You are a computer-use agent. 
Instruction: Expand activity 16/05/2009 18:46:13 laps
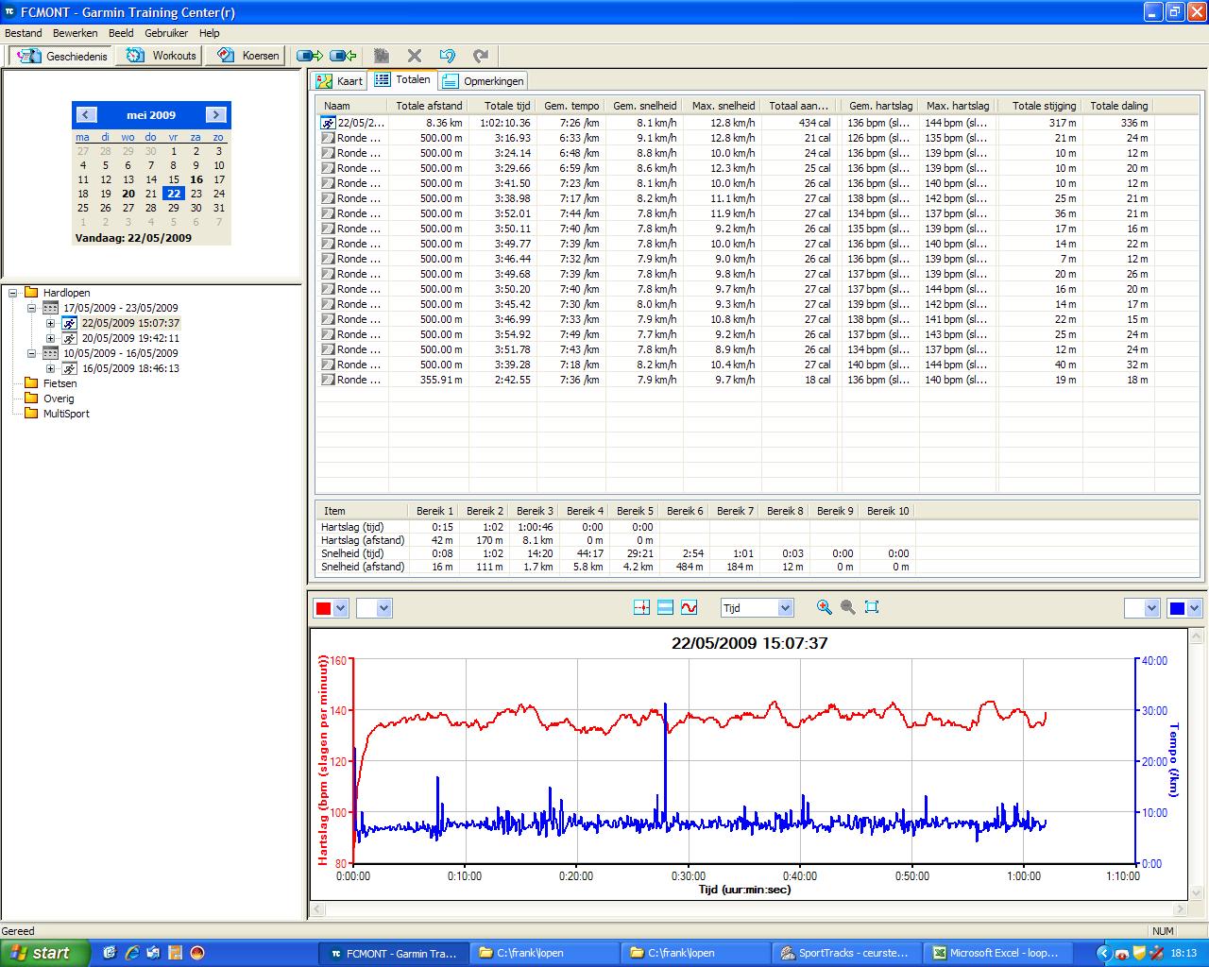(51, 368)
